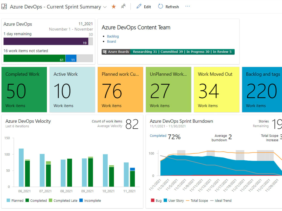The width and height of the screenshot is (282, 211).
Task: Open the Planned work 76 tile
Action: tap(120, 89)
